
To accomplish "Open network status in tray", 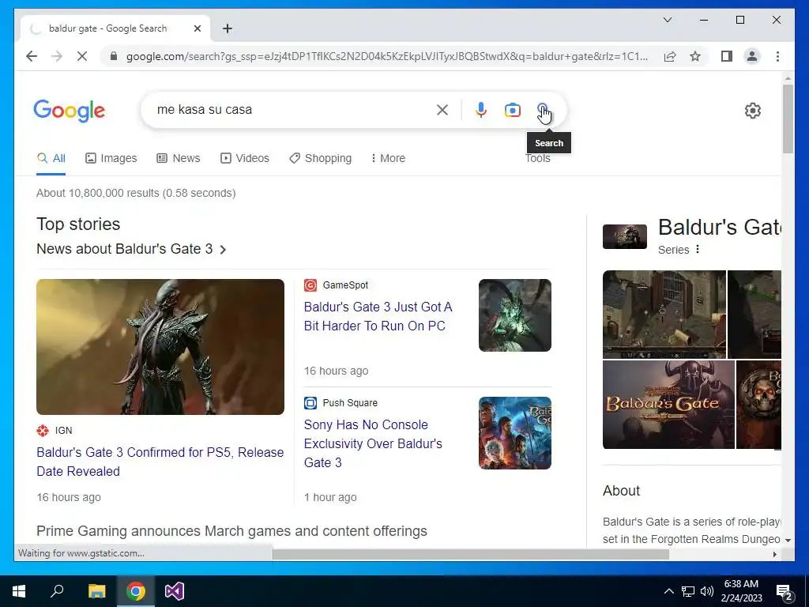I will (x=688, y=591).
